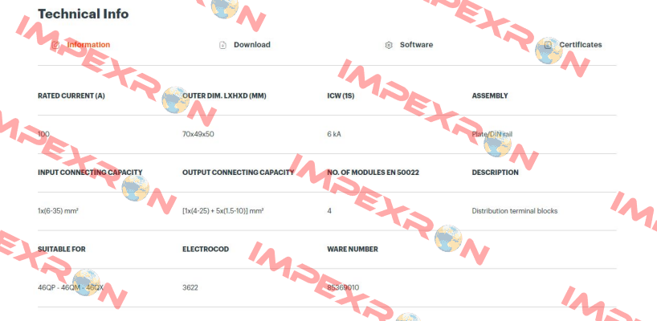Click the ware number 85369010

click(x=343, y=287)
